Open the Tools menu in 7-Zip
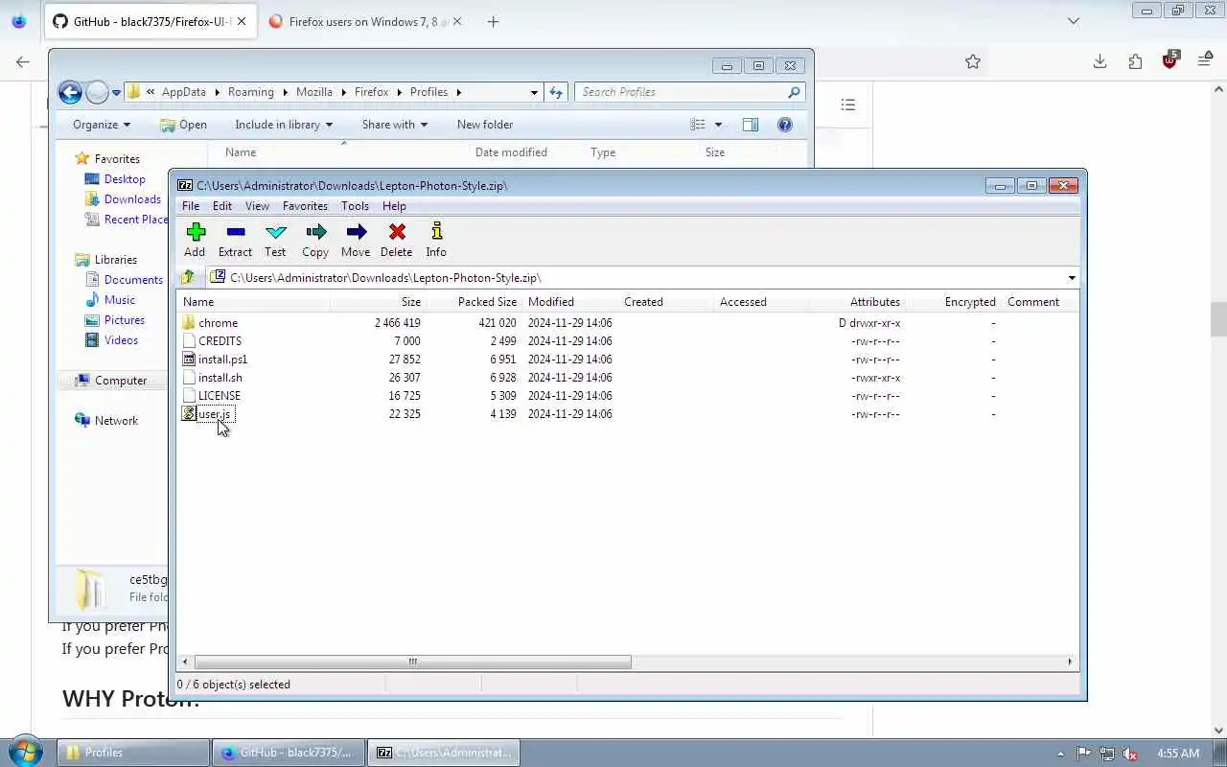Viewport: 1227px width, 767px height. pyautogui.click(x=355, y=206)
